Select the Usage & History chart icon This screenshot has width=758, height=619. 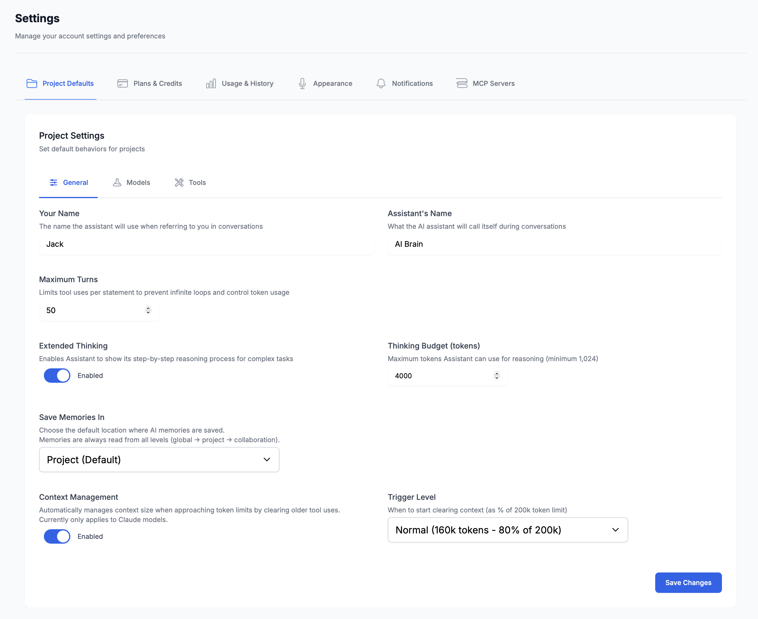211,83
